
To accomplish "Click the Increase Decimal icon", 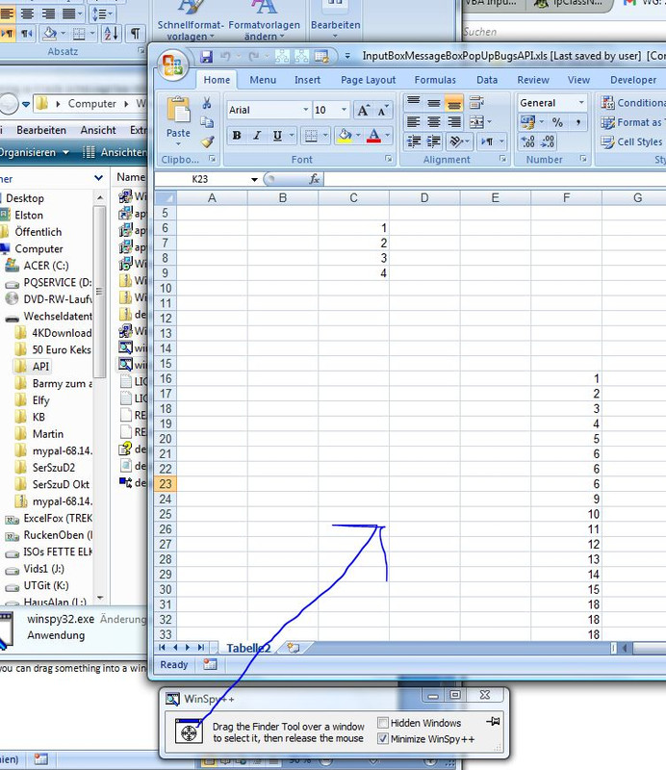I will (528, 141).
